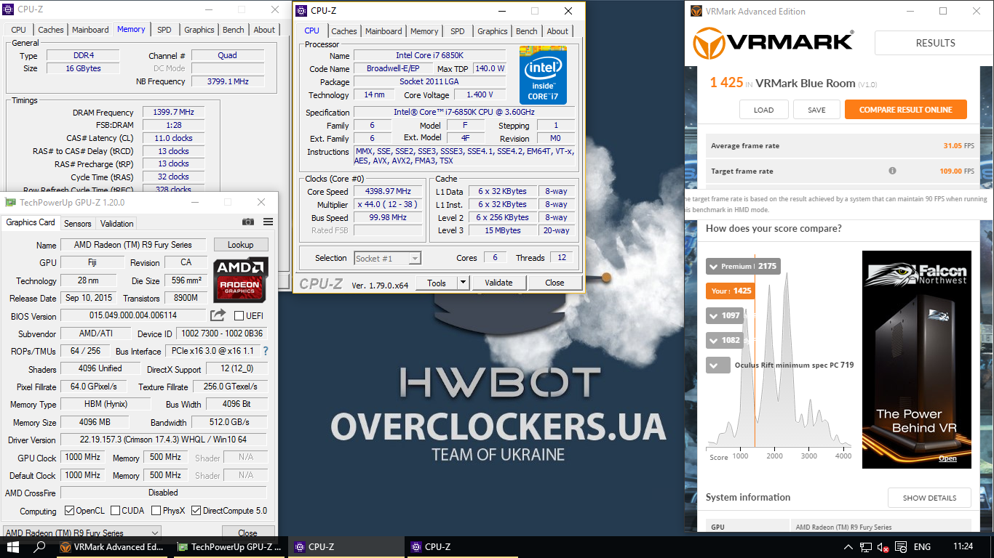Screen dimensions: 994x558
Task: Click the Core Speed 4398.97 MHz value
Action: (x=388, y=192)
